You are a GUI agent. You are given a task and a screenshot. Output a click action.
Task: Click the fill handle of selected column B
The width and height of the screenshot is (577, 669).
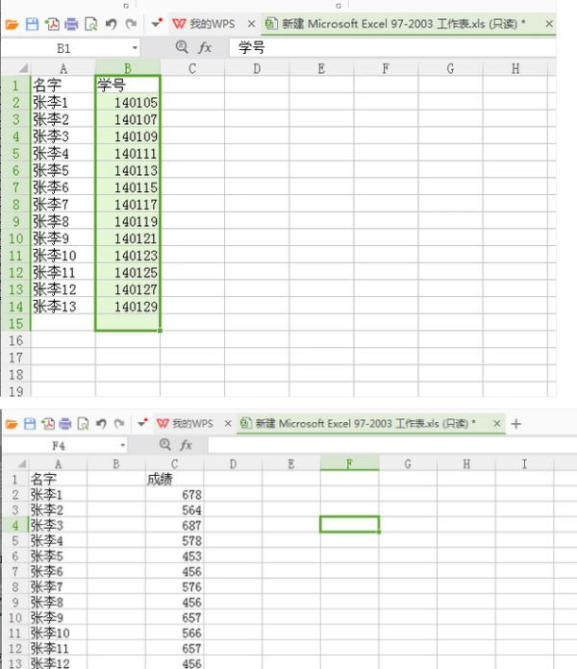point(160,331)
